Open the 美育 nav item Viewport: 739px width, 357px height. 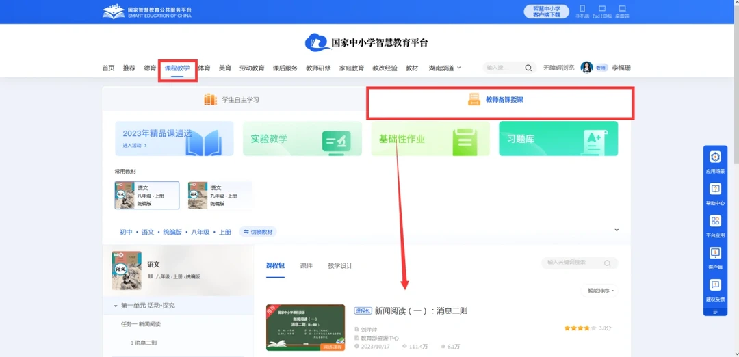point(225,68)
